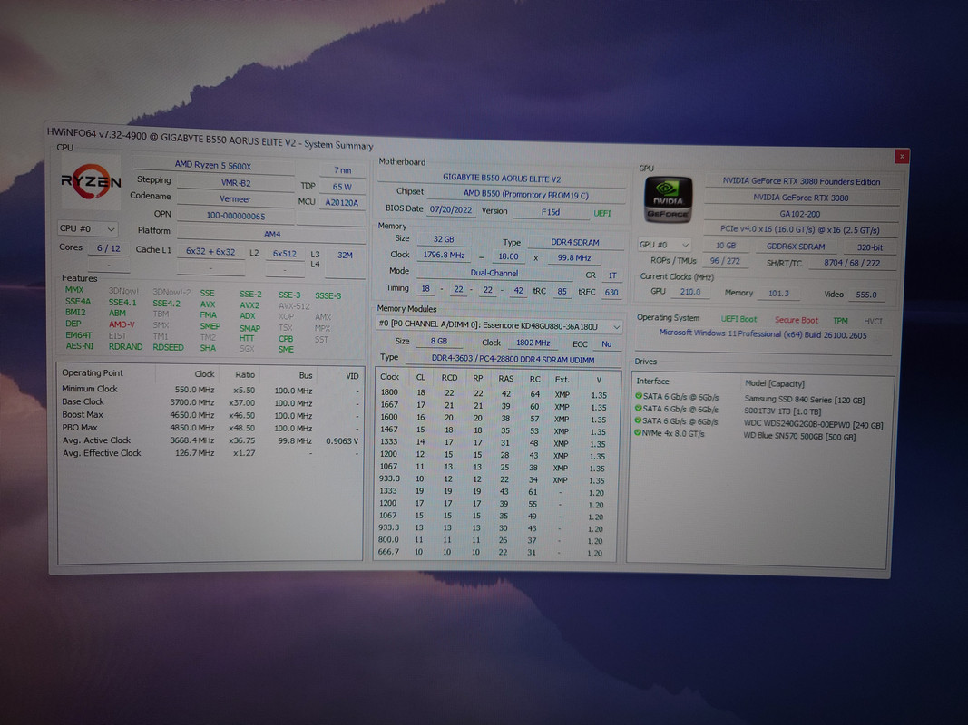968x725 pixels.
Task: Click the memory size 32 GB value
Action: (x=443, y=239)
